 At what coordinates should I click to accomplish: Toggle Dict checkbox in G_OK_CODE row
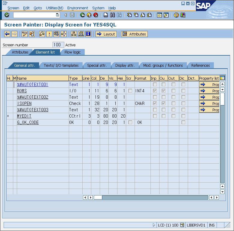click(184, 122)
